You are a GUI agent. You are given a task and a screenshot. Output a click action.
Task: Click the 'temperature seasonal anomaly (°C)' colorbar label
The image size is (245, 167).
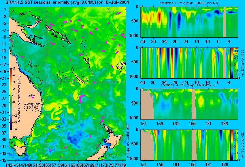[19, 99]
